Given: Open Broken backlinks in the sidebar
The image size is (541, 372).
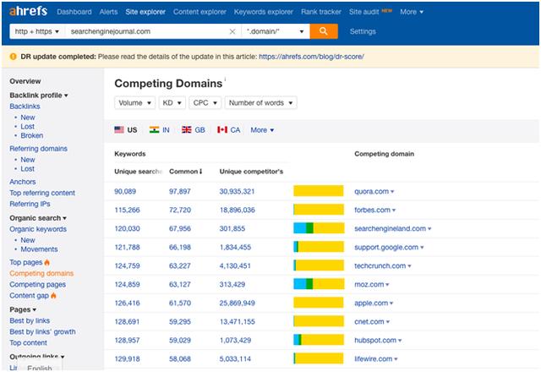Looking at the screenshot, I should (x=32, y=135).
